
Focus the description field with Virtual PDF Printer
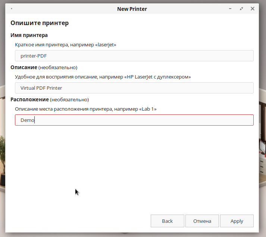[134, 88]
